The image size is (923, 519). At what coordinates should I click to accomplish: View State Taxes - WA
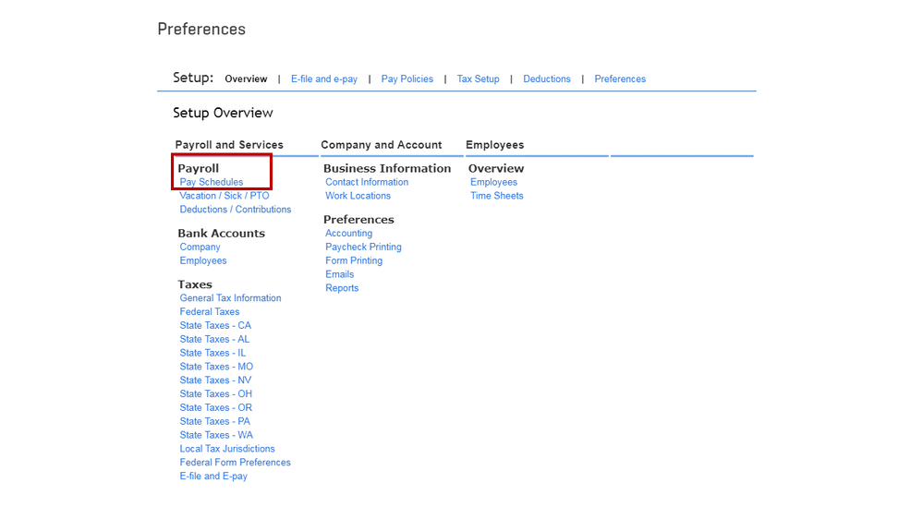[x=216, y=435]
